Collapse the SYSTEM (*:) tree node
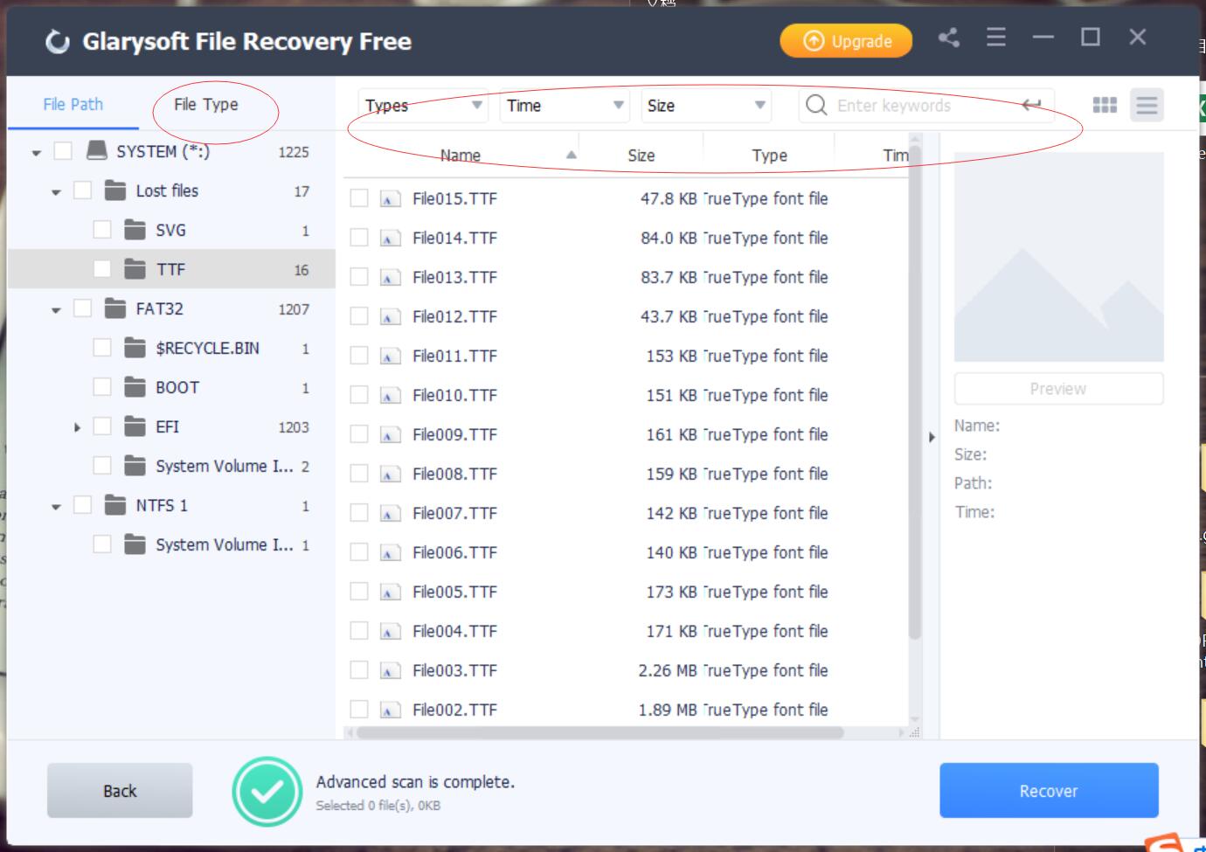This screenshot has width=1206, height=852. pyautogui.click(x=37, y=153)
